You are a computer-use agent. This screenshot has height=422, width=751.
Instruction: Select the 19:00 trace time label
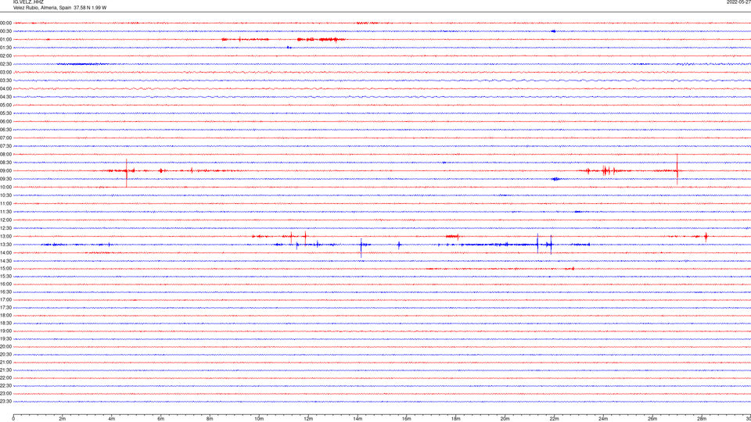coord(5,331)
